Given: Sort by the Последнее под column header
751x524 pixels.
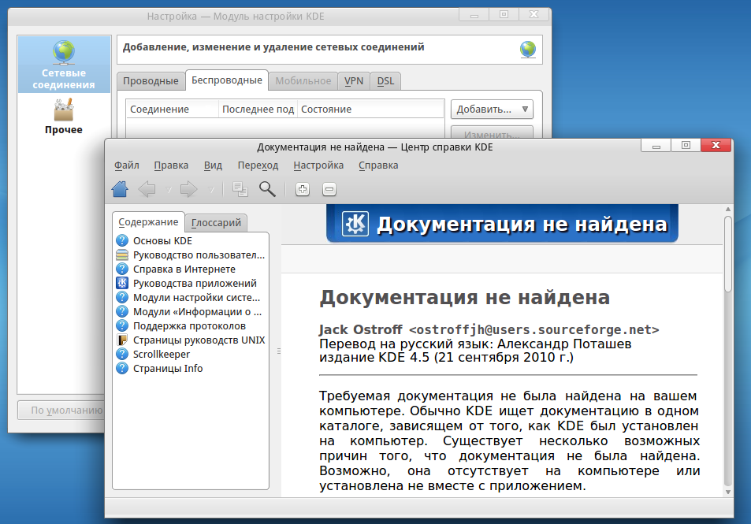Looking at the screenshot, I should (x=258, y=110).
